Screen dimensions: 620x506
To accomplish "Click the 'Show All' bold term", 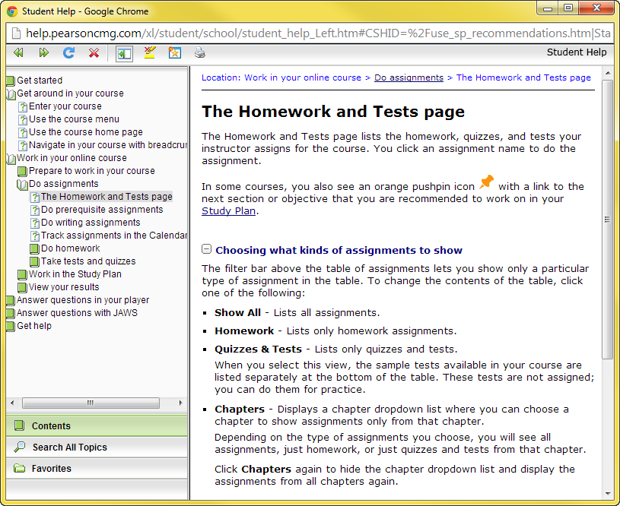I will 237,313.
